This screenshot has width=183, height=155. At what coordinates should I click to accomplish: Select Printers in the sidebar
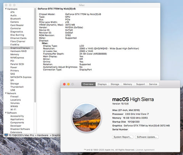[14, 70]
